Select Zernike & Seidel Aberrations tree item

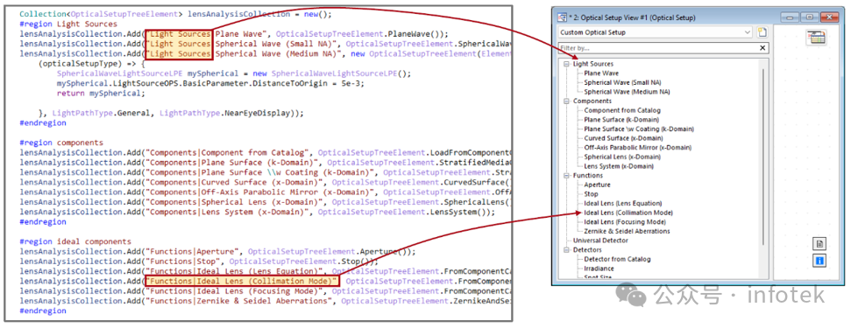627,231
